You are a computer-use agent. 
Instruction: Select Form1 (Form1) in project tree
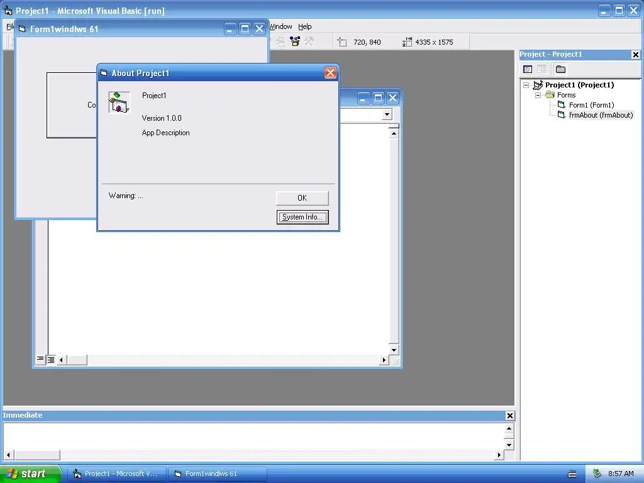pyautogui.click(x=591, y=105)
